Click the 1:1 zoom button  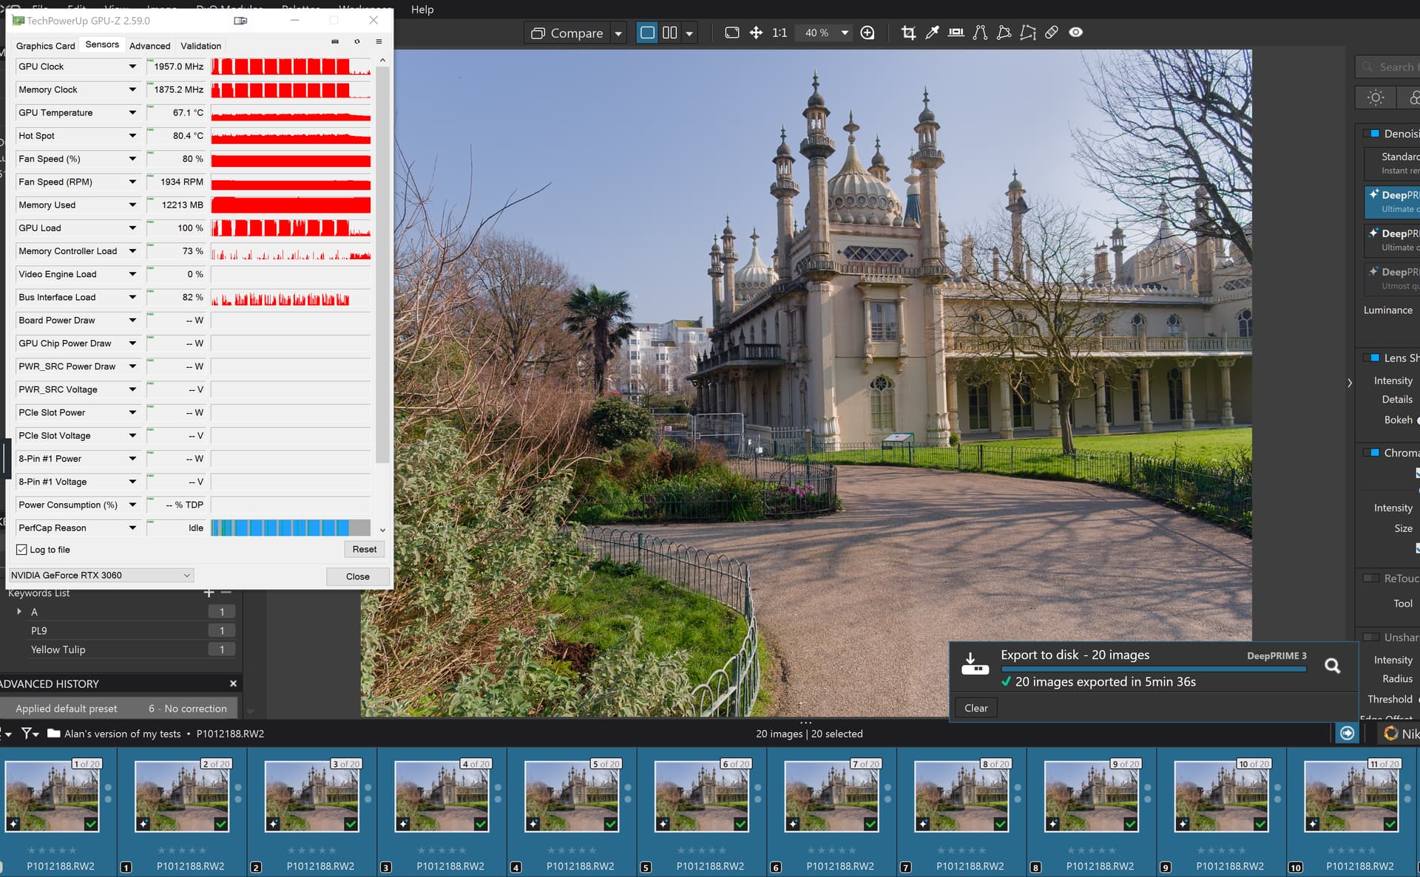(x=779, y=33)
